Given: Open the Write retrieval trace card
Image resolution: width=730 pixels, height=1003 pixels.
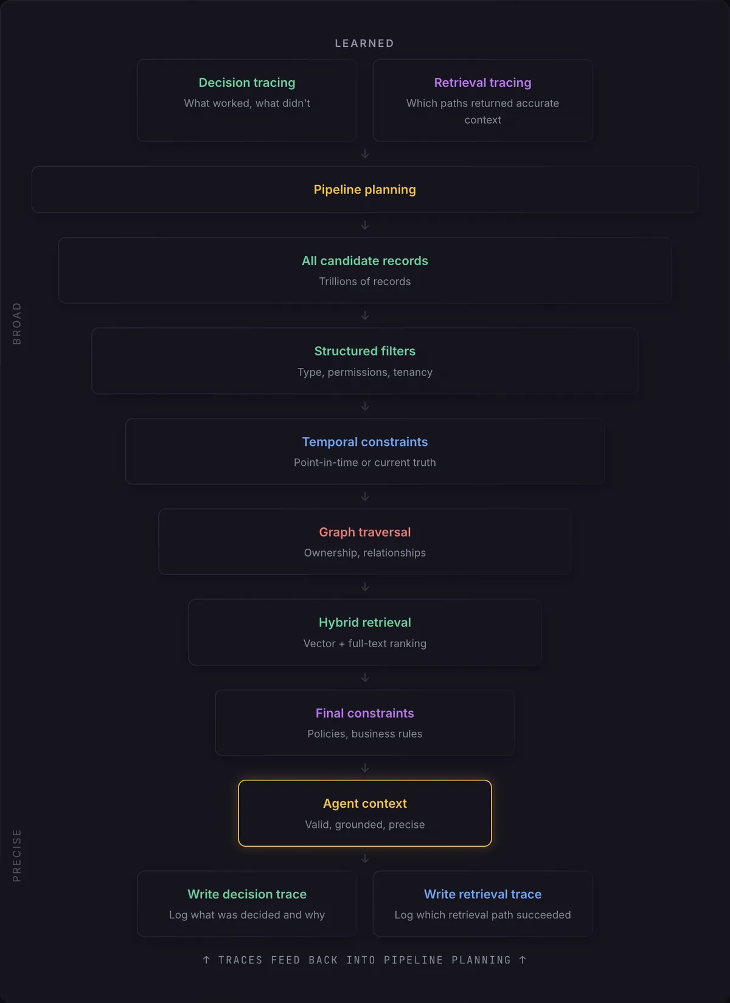Looking at the screenshot, I should (482, 903).
